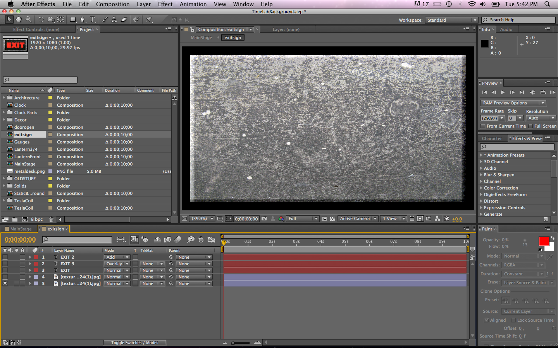The image size is (558, 348).
Task: Open project bit depth setting (8 bpc)
Action: pyautogui.click(x=37, y=219)
